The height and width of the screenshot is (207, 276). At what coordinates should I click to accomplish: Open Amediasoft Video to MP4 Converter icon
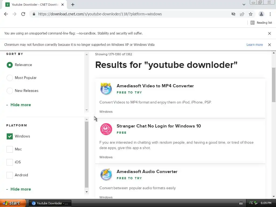(106, 89)
